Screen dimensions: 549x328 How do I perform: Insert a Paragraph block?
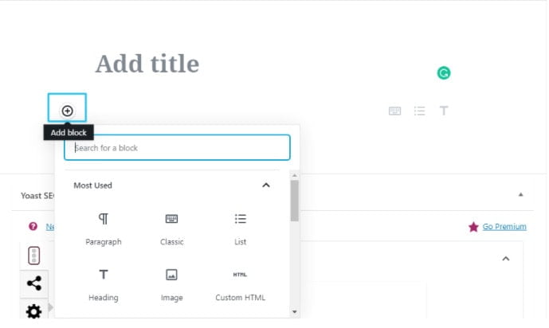104,229
